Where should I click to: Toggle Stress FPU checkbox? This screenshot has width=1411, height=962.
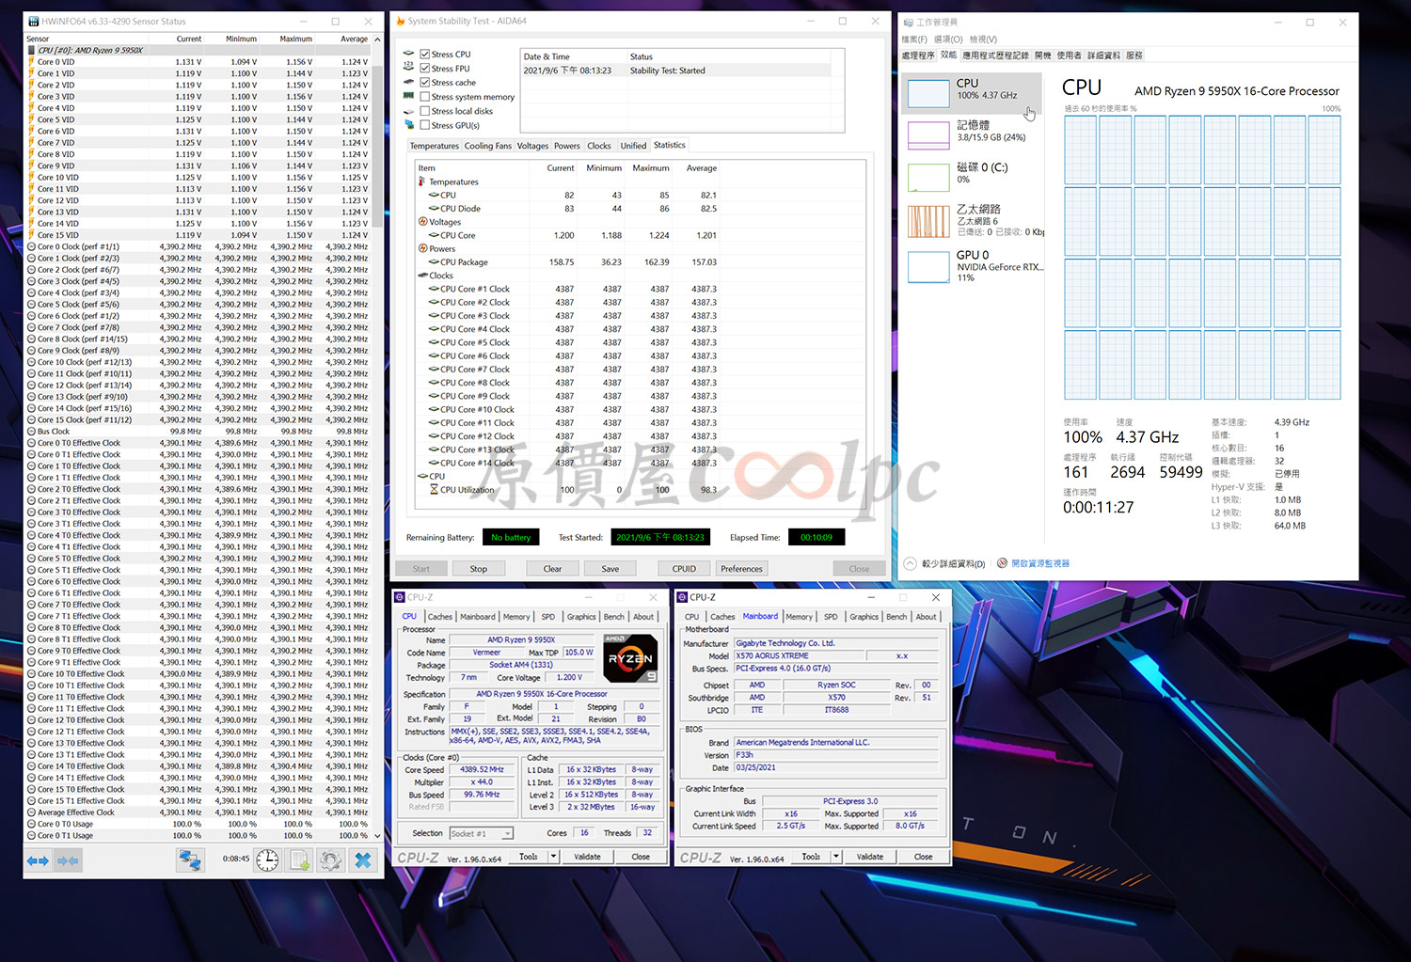click(424, 68)
